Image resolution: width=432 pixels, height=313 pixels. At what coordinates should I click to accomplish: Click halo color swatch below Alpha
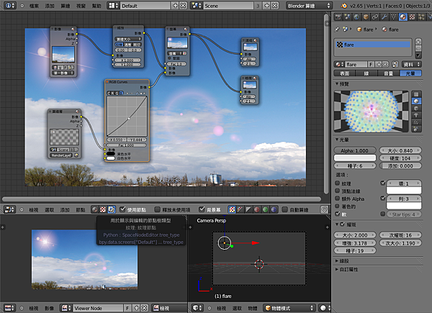pyautogui.click(x=355, y=158)
